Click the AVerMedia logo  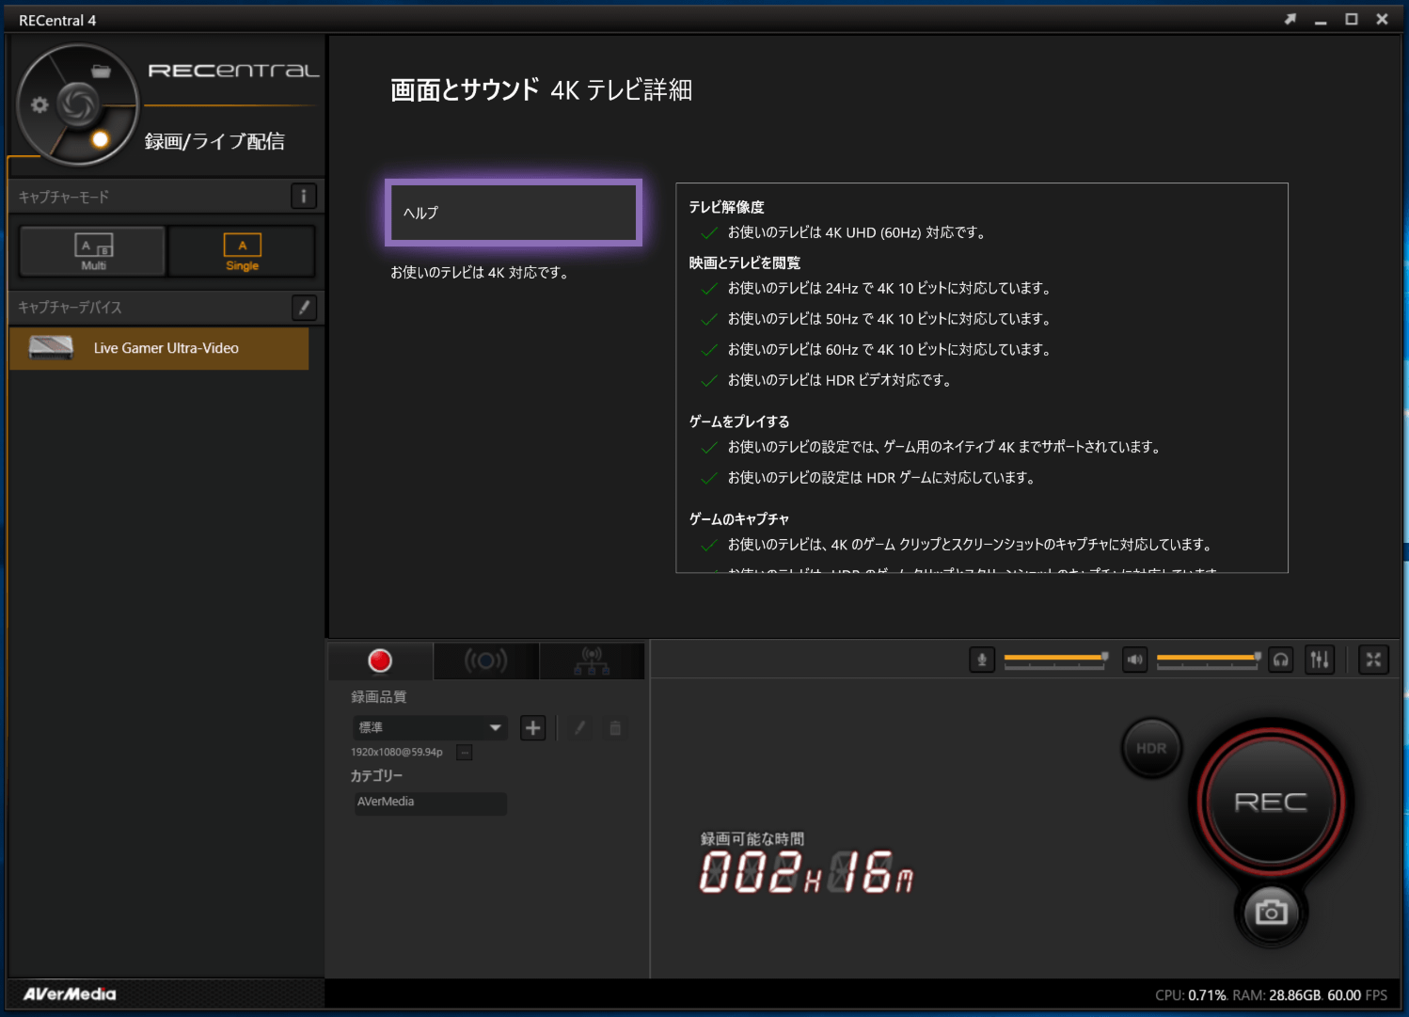[x=70, y=994]
